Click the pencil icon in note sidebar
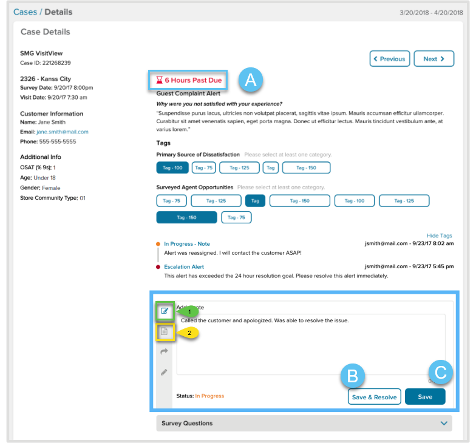This screenshot has width=476, height=443. pyautogui.click(x=164, y=372)
